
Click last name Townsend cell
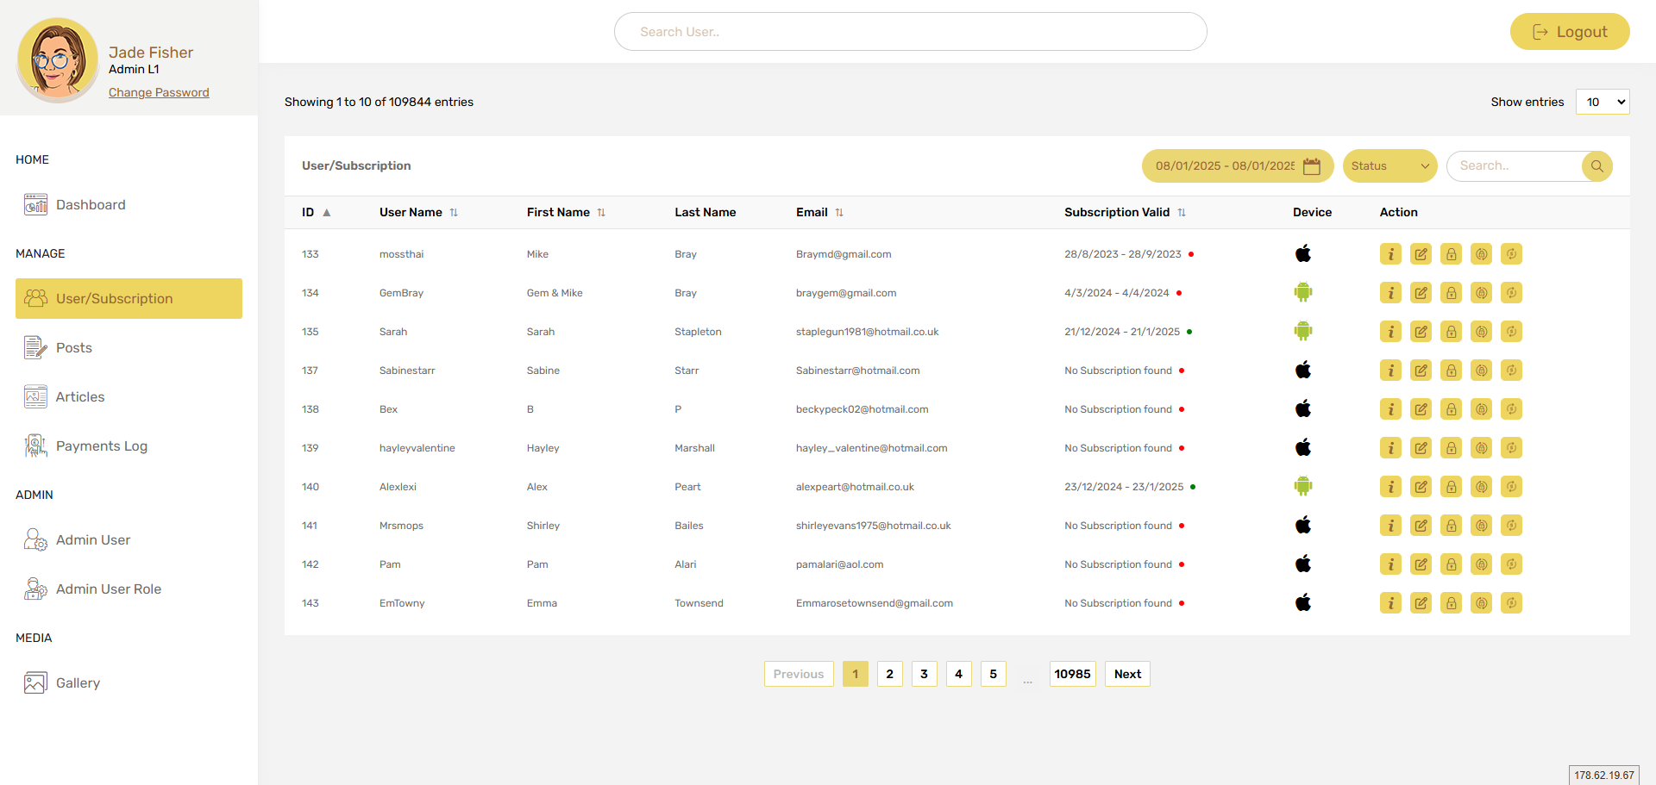[x=699, y=603]
